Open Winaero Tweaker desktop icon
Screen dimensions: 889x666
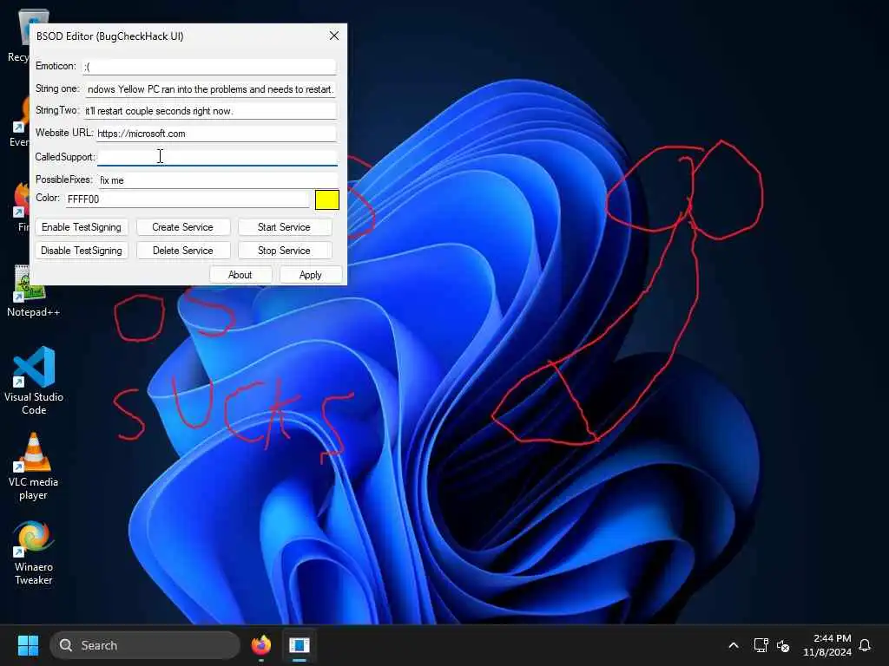(x=34, y=552)
